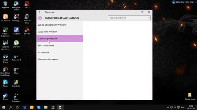Click the Найти параметр search field
Screen dimensions: 197x110
(129, 18)
